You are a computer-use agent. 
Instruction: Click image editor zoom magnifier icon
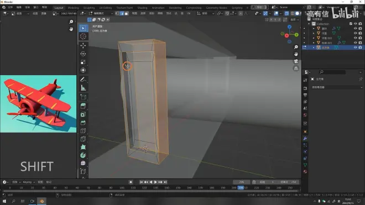point(71,22)
